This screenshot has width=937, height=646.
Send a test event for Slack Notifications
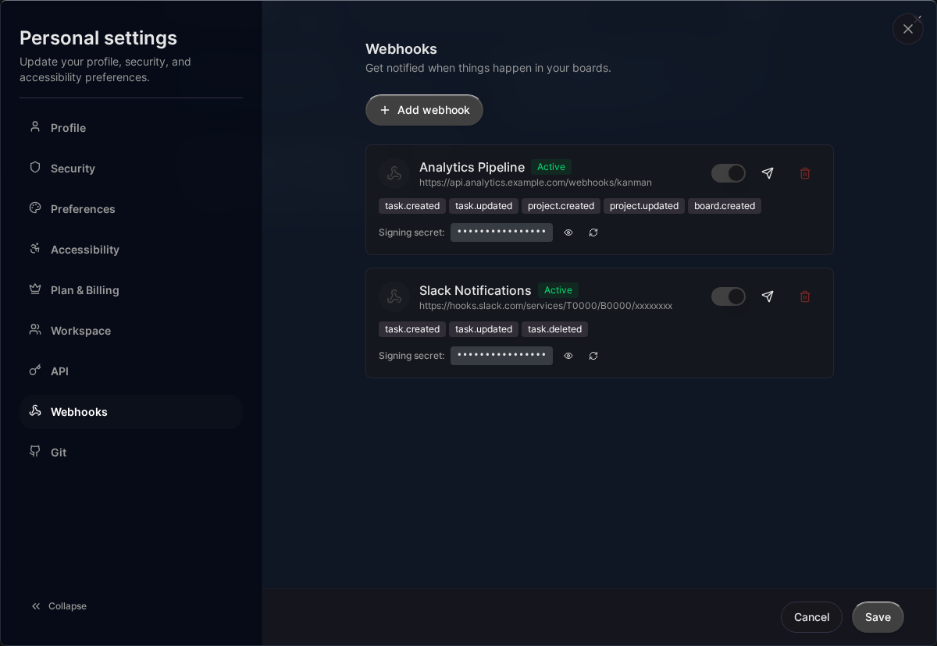[x=768, y=296]
